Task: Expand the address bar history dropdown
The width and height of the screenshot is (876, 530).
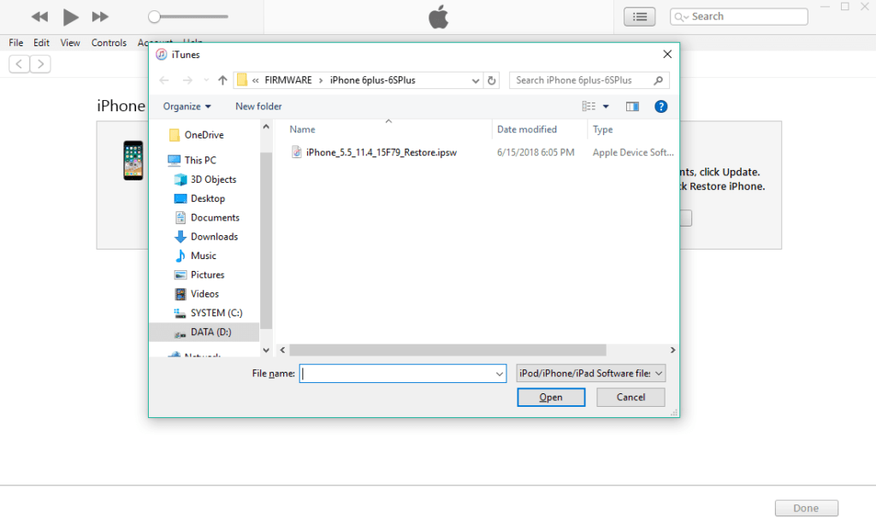Action: 476,80
